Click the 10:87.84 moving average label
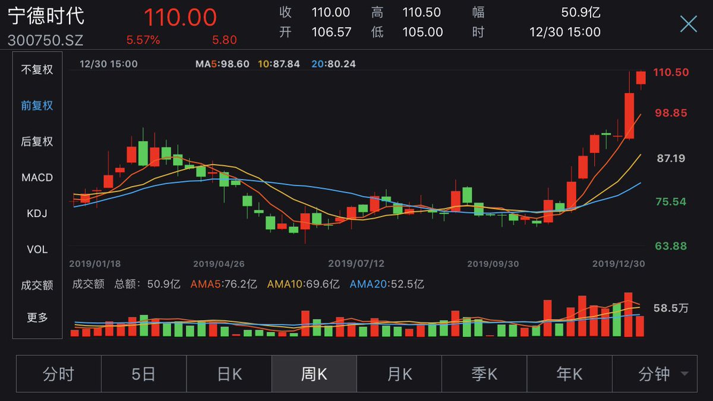The width and height of the screenshot is (713, 401). pos(279,64)
